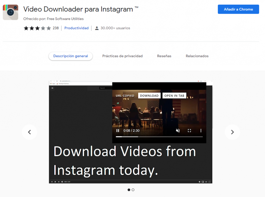
Task: Seek on the video progress bar
Action: click(159, 137)
